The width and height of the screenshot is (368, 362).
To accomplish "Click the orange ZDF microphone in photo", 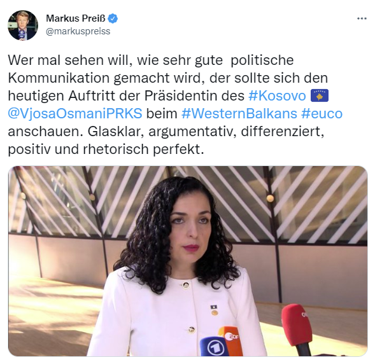I will pos(231,340).
